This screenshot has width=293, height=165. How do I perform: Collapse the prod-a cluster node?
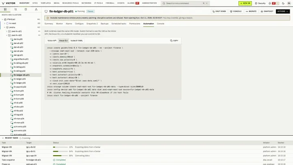coord(4,27)
